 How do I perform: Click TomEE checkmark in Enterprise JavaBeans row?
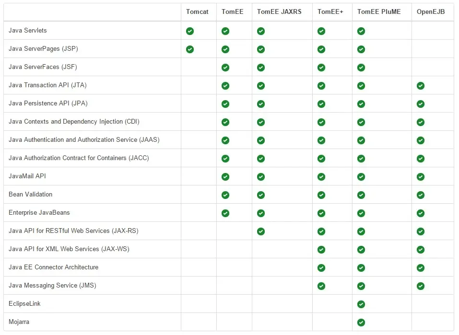(225, 213)
